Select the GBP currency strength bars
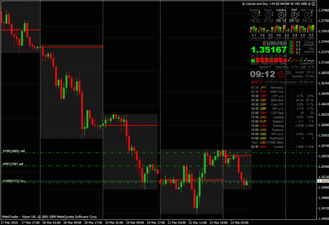 tap(270, 29)
